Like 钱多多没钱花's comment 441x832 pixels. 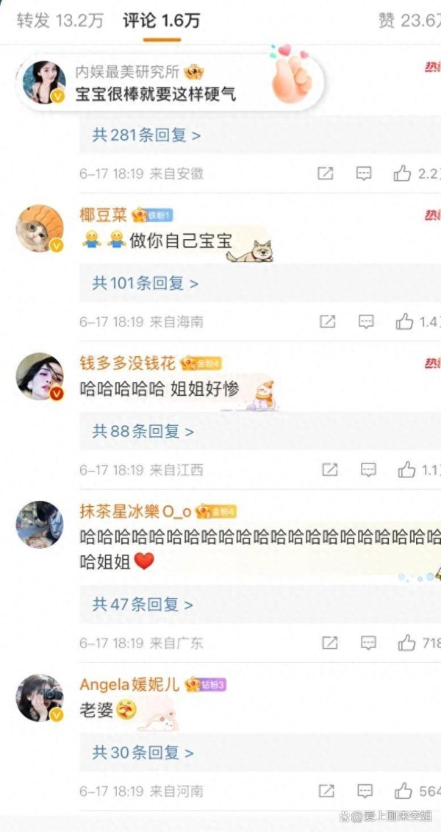coord(407,469)
